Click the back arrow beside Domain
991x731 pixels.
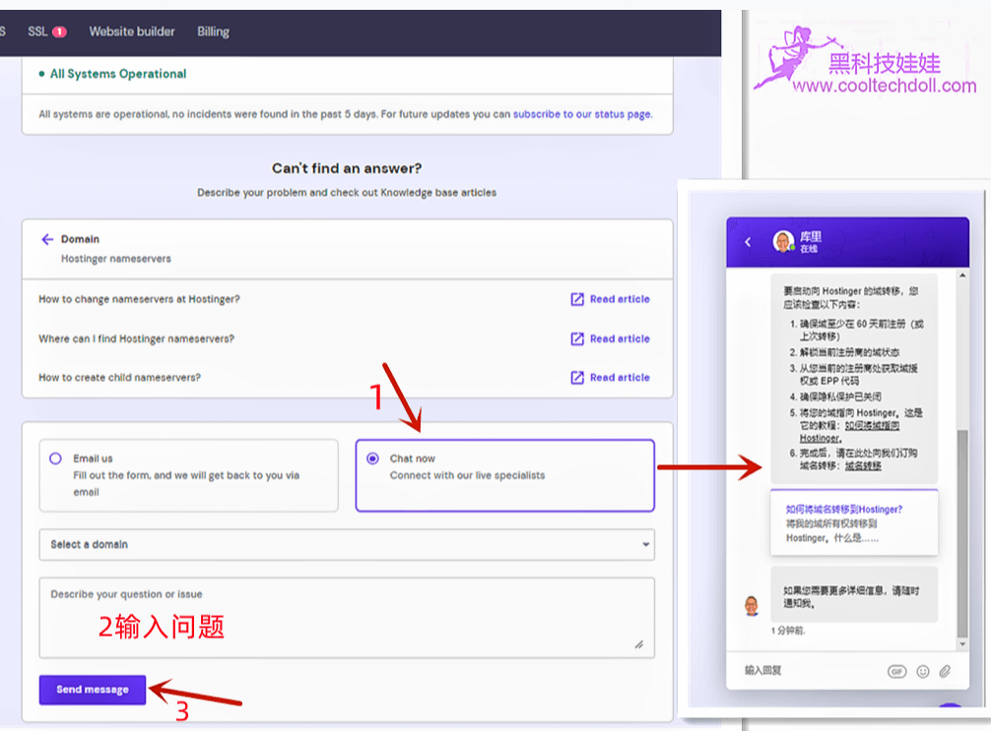click(47, 239)
